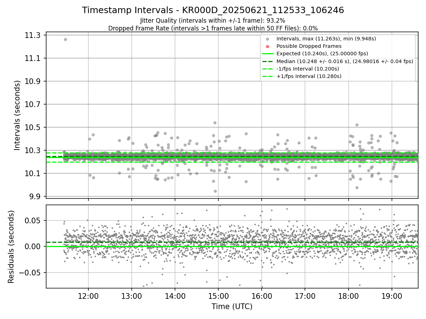Click the 15:00 time tick label
The height and width of the screenshot is (319, 426).
click(x=218, y=296)
